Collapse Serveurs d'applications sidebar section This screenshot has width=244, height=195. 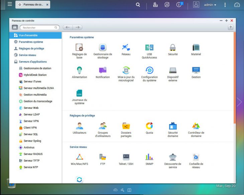pyautogui.click(x=32, y=62)
